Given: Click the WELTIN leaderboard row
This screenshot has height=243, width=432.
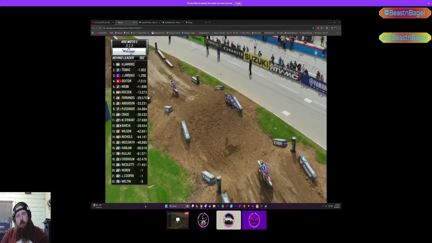Looking at the screenshot, I should coord(129,182).
